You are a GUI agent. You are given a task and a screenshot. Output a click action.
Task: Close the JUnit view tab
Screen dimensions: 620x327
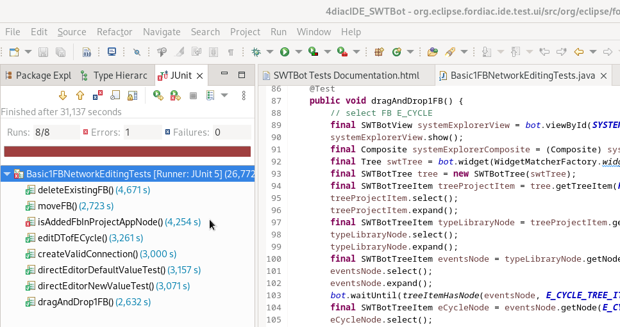pyautogui.click(x=199, y=76)
